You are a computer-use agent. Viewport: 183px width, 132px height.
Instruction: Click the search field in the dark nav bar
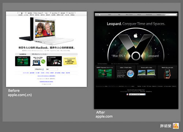[x=171, y=15]
